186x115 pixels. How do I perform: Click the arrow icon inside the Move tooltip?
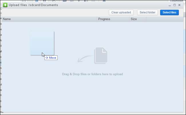[46, 58]
